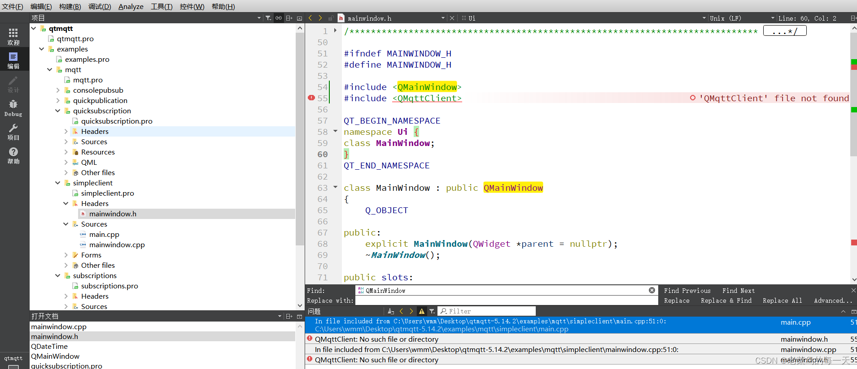The height and width of the screenshot is (369, 857).
Task: Open the 构建(B) menu
Action: 70,6
